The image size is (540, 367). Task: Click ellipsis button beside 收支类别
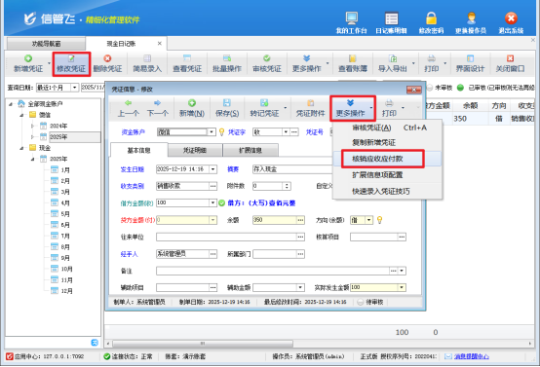click(x=213, y=186)
